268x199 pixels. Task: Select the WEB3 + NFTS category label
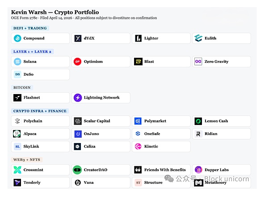coord(28,160)
